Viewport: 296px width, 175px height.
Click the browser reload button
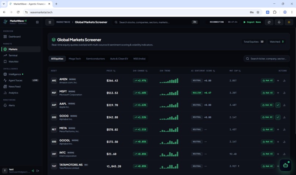tap(18, 12)
